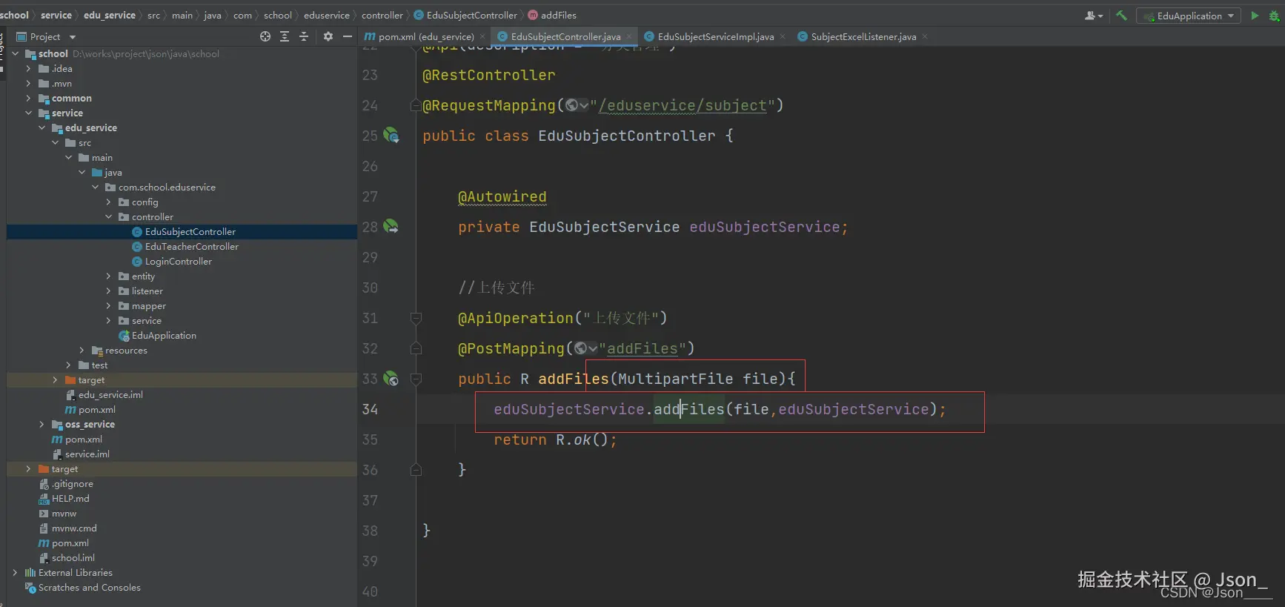Image resolution: width=1285 pixels, height=607 pixels.
Task: Collapse all in Project panel toolbar
Action: click(x=304, y=36)
